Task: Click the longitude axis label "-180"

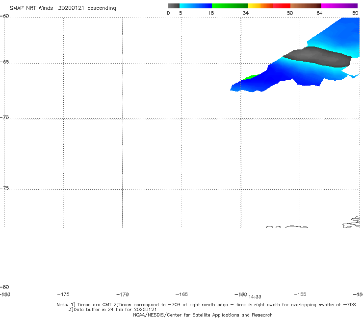Action: coord(5,295)
